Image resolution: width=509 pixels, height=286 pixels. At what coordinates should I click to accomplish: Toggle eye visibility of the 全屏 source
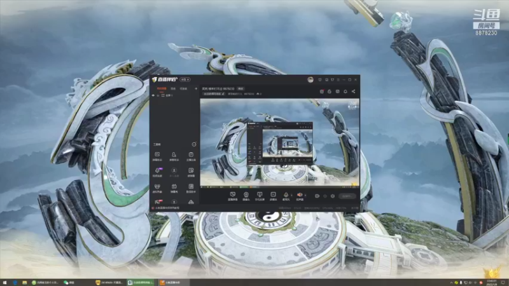[153, 95]
